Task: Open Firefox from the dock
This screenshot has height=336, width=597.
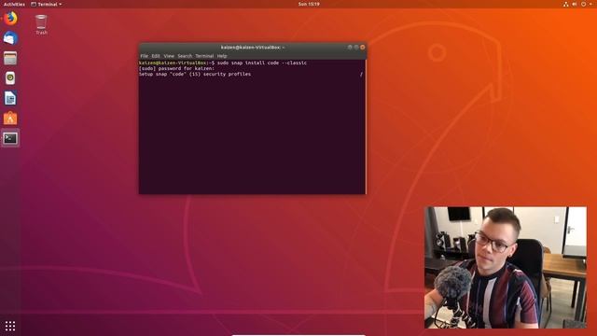Action: point(10,19)
